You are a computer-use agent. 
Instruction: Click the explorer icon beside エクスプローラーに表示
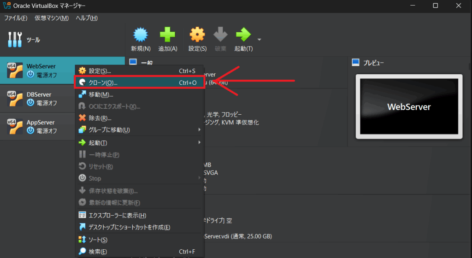coord(82,215)
